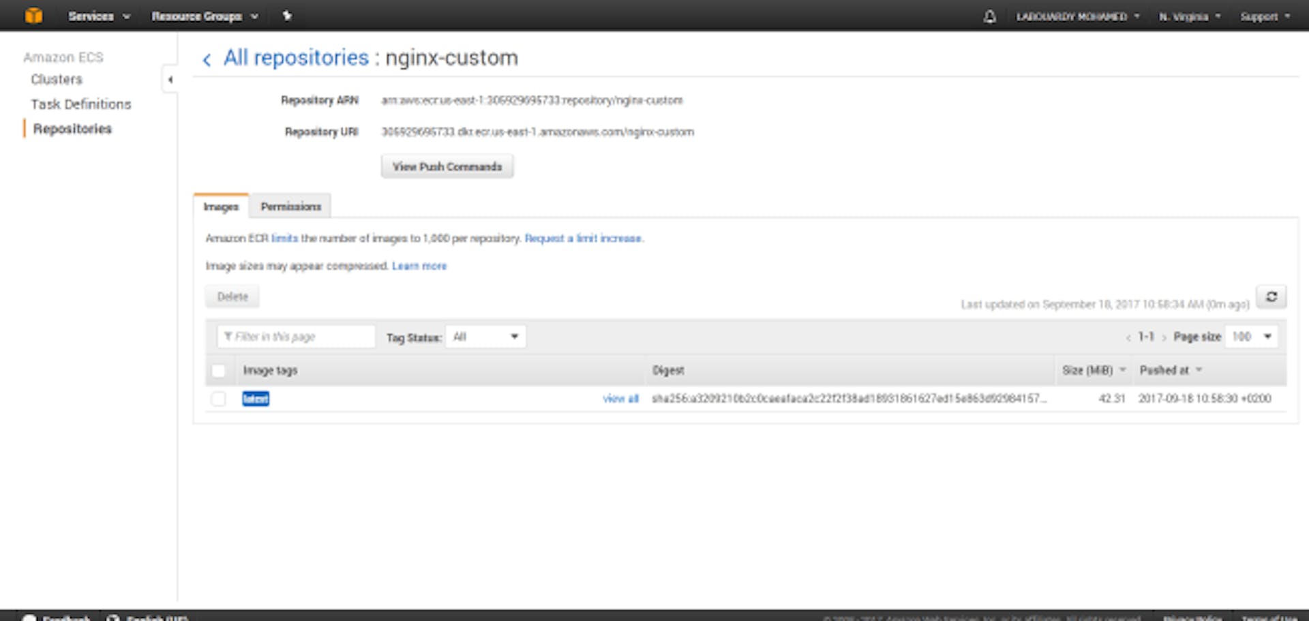Viewport: 1309px width, 621px height.
Task: Click the Request a limit increase link
Action: click(x=584, y=239)
